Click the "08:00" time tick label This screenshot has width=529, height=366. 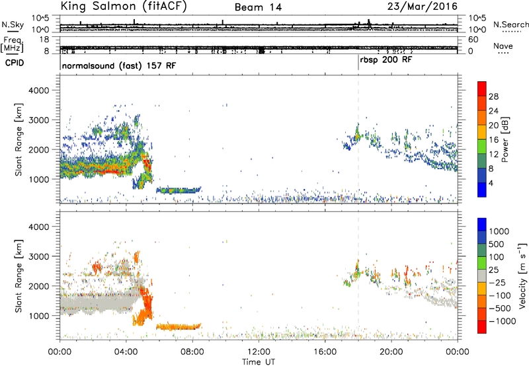(x=192, y=352)
